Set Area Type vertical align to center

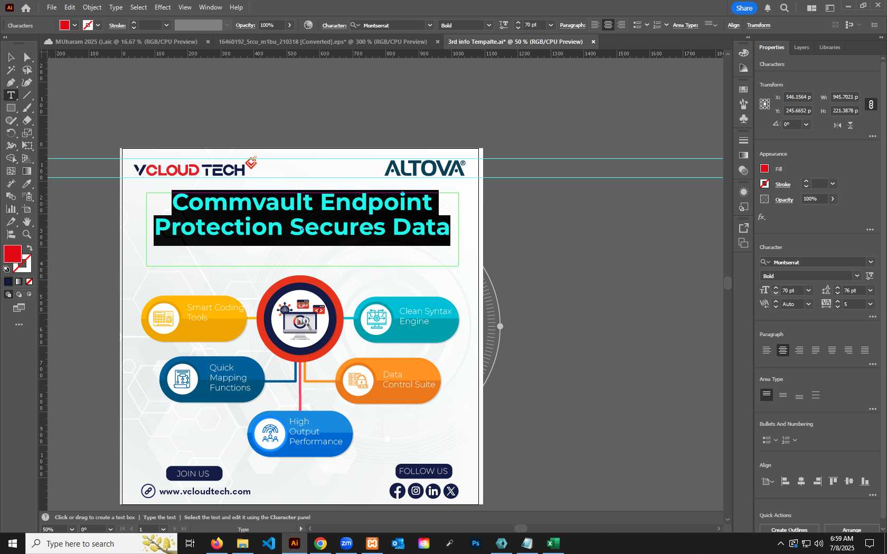click(783, 395)
